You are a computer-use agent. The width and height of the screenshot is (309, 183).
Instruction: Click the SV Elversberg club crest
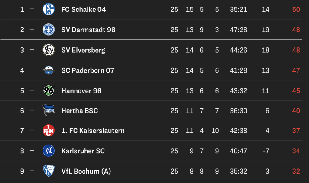49,50
